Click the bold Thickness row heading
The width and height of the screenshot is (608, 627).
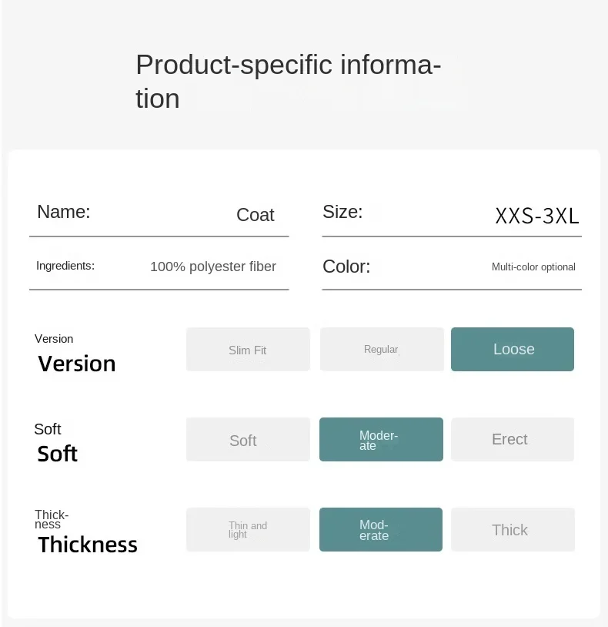click(88, 545)
